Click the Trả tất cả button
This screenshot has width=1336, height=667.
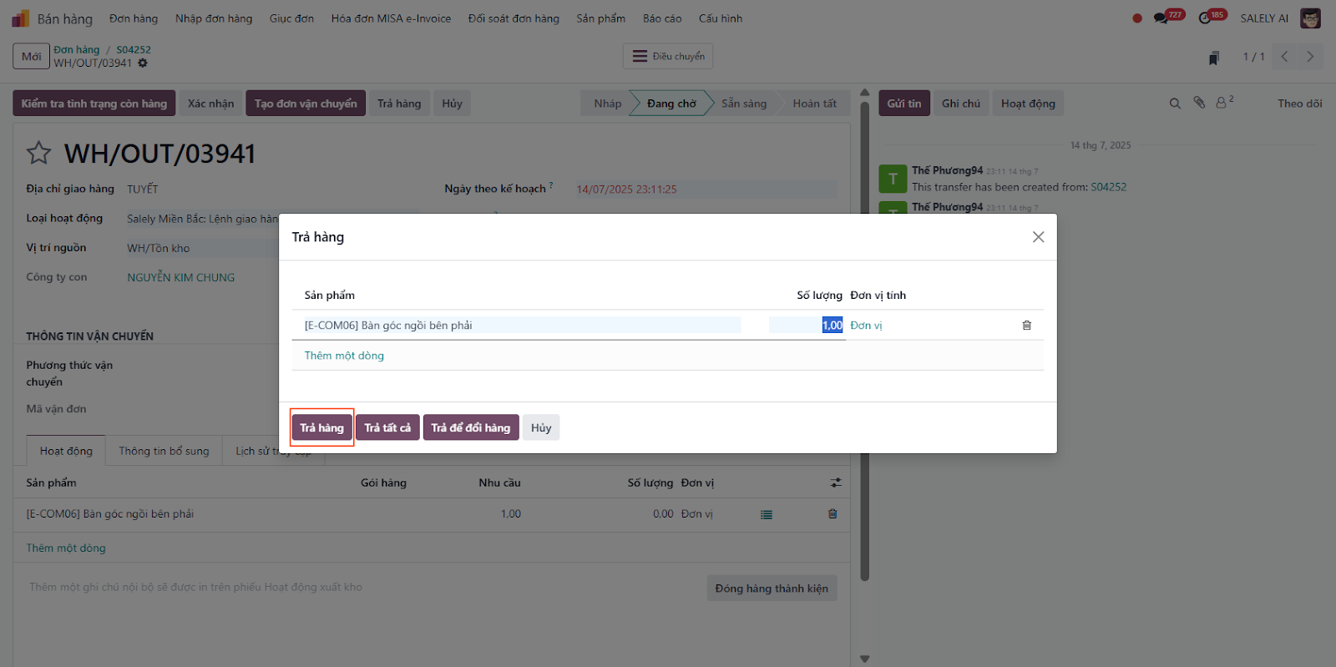(387, 427)
